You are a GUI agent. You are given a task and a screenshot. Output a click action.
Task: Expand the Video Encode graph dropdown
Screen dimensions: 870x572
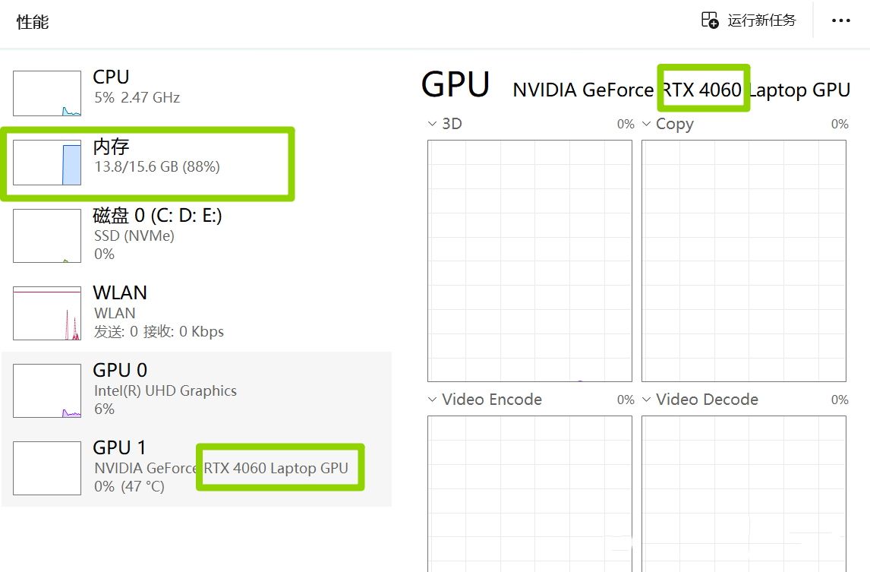pos(433,400)
